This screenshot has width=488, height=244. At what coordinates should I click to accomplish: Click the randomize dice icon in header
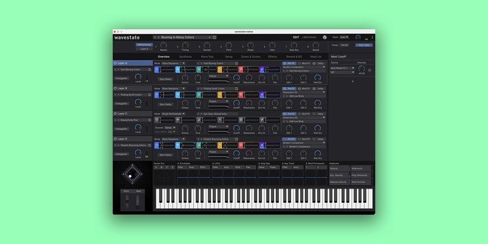click(325, 37)
